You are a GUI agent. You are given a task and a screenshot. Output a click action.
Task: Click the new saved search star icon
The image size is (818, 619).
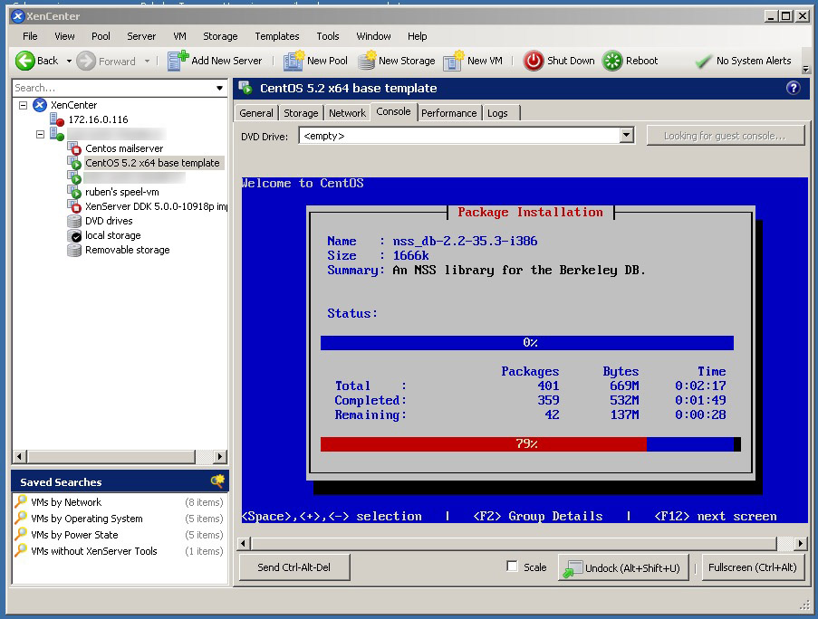217,481
